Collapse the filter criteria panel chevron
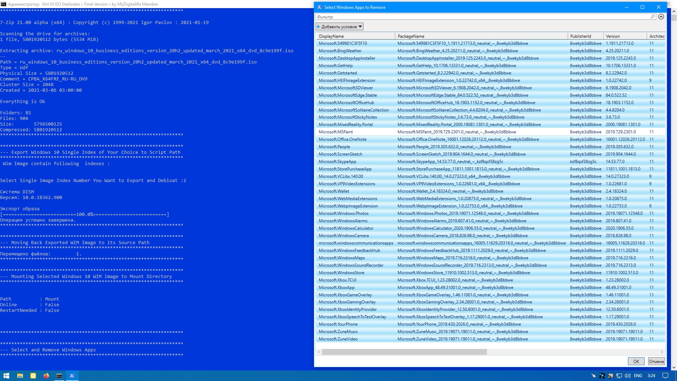This screenshot has height=381, width=677. pyautogui.click(x=661, y=17)
